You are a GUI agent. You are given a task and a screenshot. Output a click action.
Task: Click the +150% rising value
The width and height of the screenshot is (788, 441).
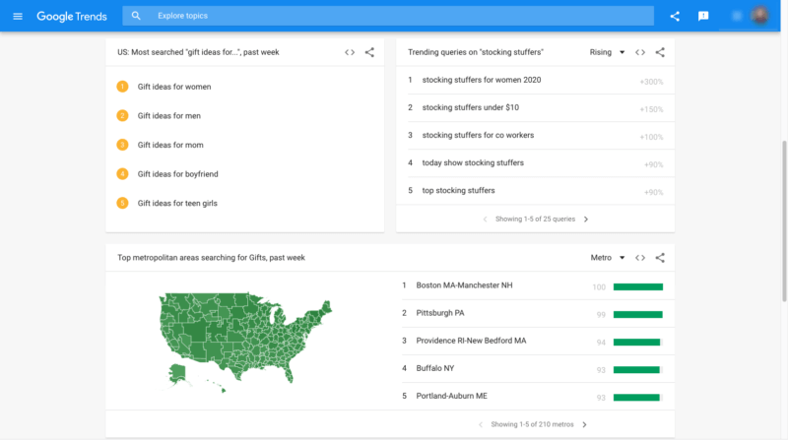coord(651,109)
